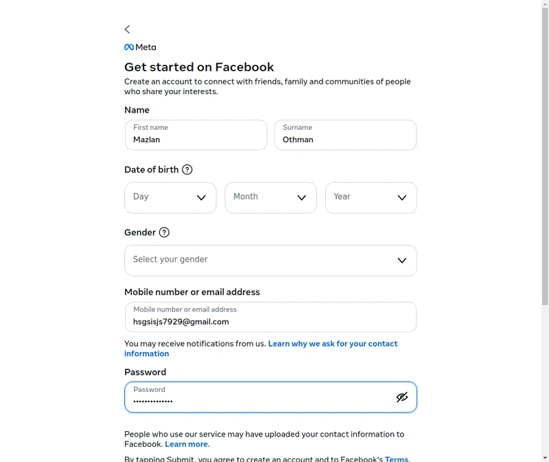The height and width of the screenshot is (462, 549).
Task: Open the Month dropdown
Action: (x=270, y=198)
